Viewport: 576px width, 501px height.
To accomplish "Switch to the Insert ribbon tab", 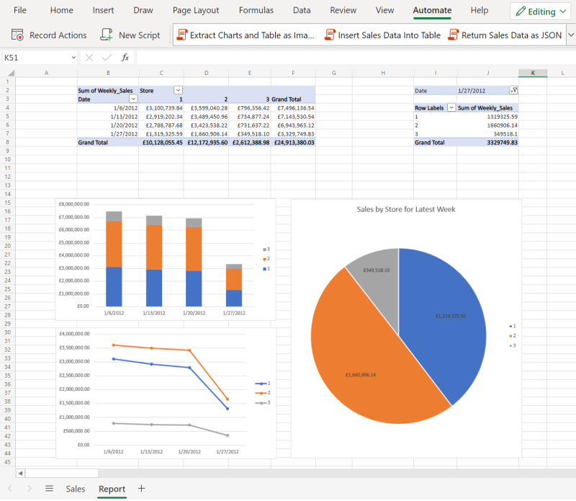I will click(x=103, y=10).
